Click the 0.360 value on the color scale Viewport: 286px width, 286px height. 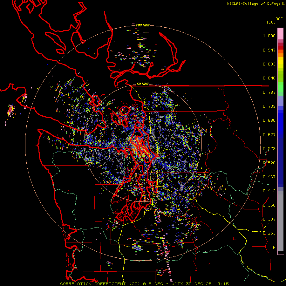269,205
